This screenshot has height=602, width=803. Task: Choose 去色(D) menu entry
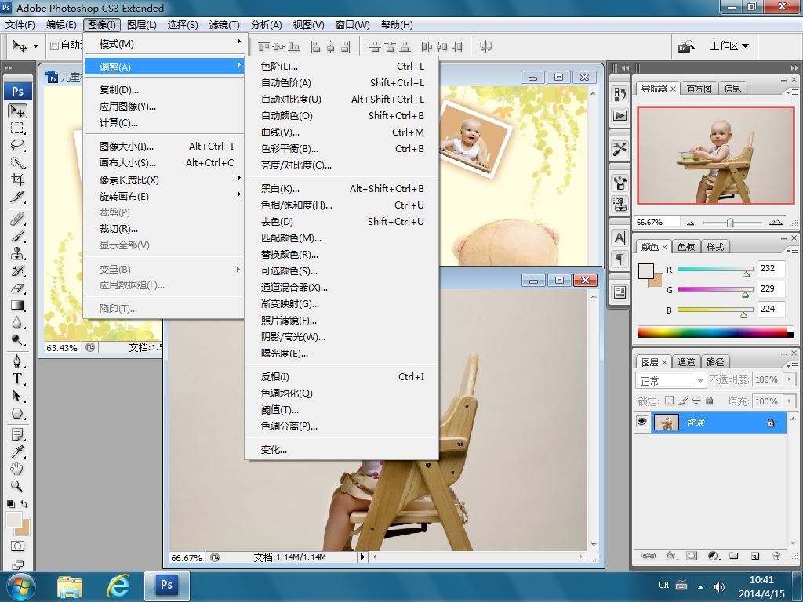tap(342, 221)
